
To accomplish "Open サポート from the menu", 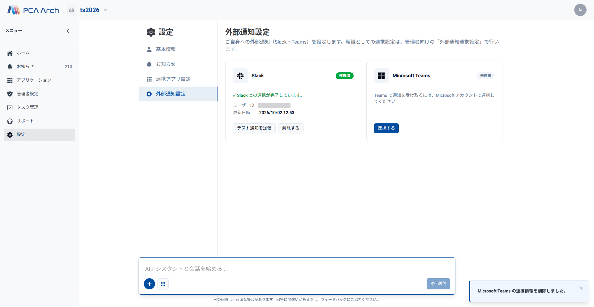I will [39, 121].
